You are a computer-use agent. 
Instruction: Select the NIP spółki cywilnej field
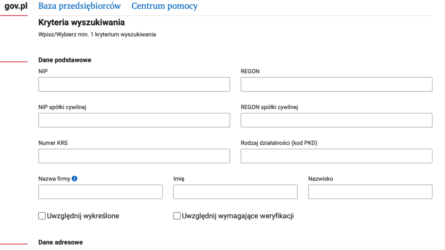click(x=134, y=120)
